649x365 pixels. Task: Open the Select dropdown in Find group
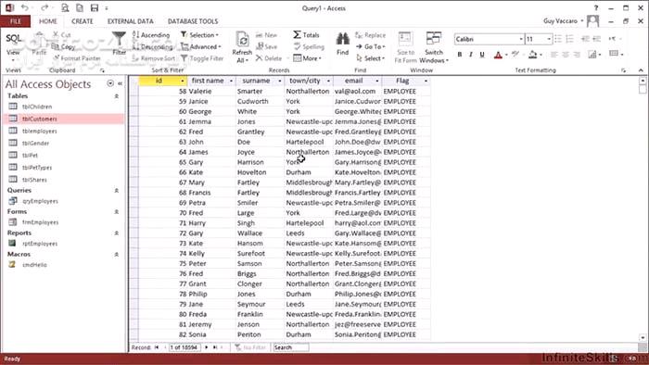pos(371,58)
